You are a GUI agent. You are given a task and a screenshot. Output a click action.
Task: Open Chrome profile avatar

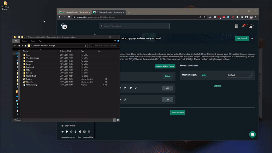(x=251, y=17)
